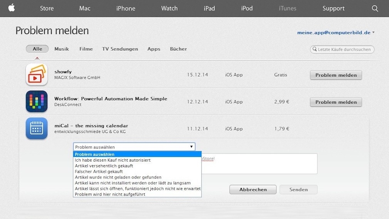Image resolution: width=389 pixels, height=219 pixels.
Task: Select the Alle filter tab
Action: coord(37,49)
